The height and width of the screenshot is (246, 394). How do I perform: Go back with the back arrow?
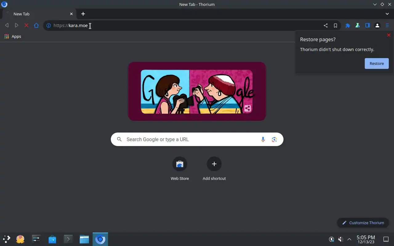tap(7, 26)
